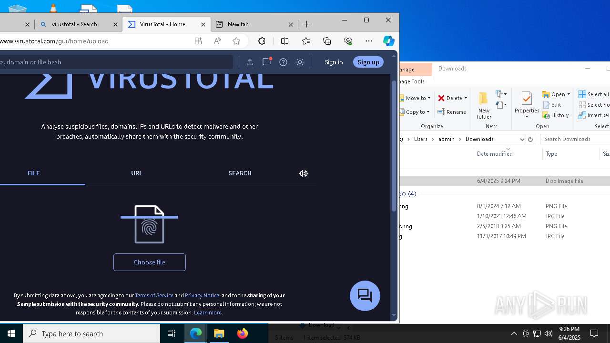This screenshot has width=610, height=343.
Task: Click the Learn more link
Action: 208,313
